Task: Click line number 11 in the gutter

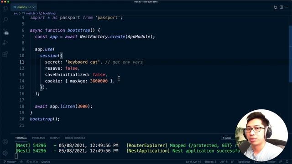Action: (22, 62)
